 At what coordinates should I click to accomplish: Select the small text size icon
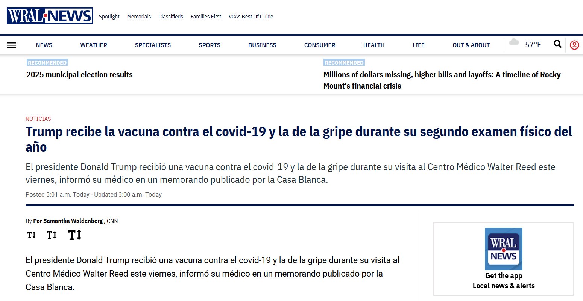click(x=32, y=235)
